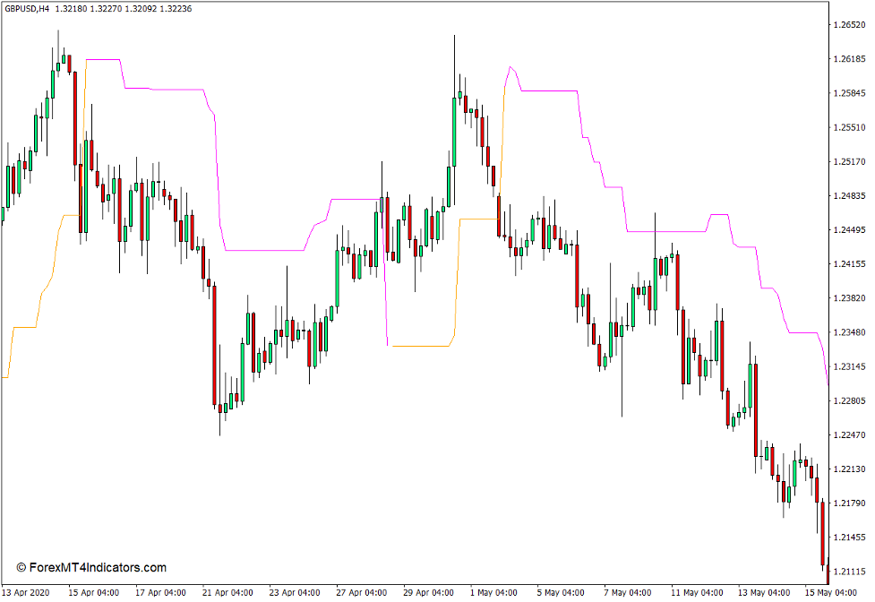The height and width of the screenshot is (602, 875).
Task: Click the ForexMT4Indicators.com watermark
Action: 91,568
